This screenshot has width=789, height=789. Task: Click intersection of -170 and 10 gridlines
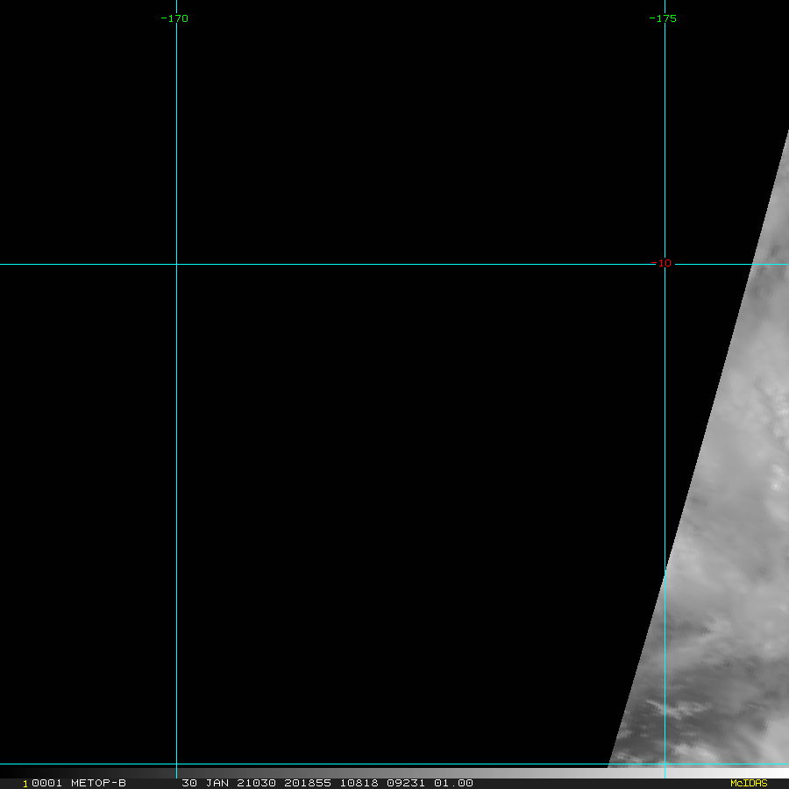[x=176, y=263]
